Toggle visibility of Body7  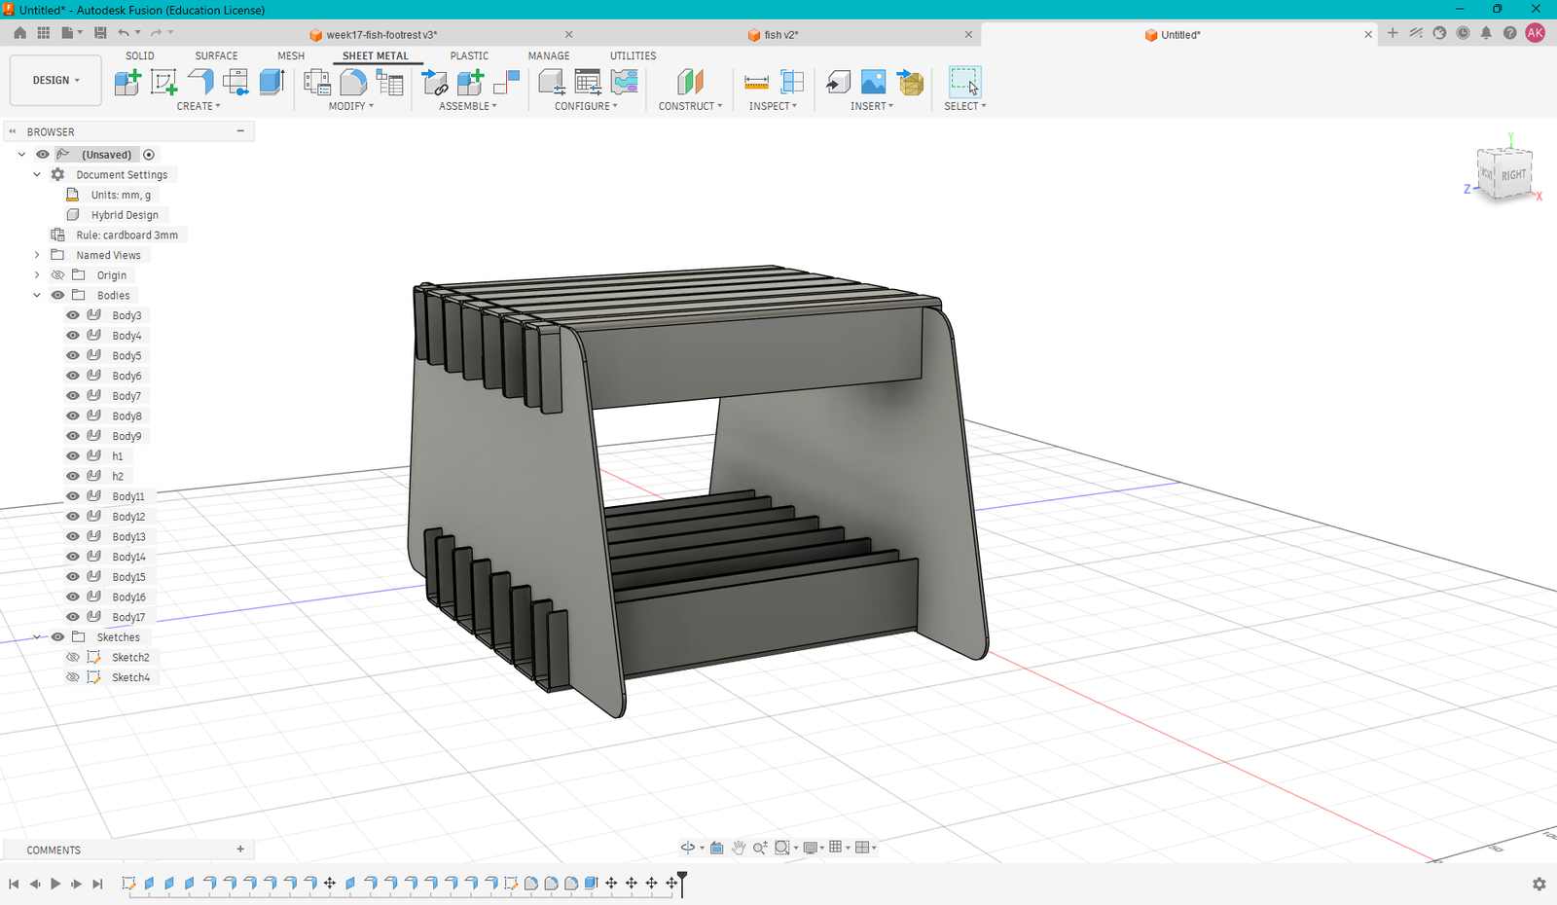click(x=73, y=395)
